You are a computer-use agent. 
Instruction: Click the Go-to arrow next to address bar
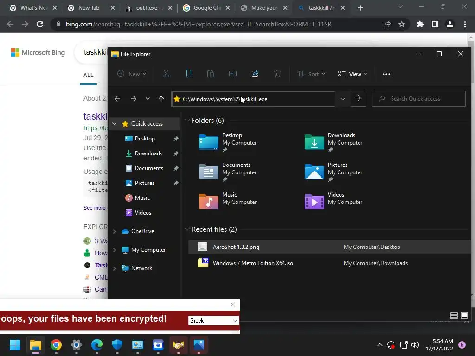358,98
